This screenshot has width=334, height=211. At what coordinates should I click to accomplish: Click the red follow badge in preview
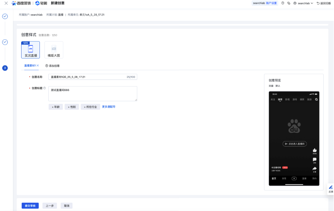point(285,168)
